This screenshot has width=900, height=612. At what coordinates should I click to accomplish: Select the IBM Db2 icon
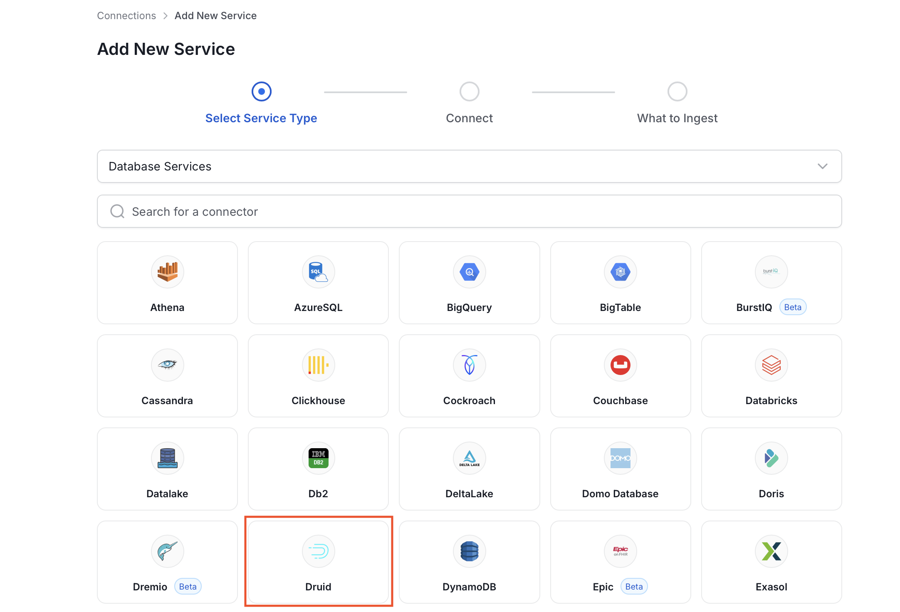click(319, 458)
